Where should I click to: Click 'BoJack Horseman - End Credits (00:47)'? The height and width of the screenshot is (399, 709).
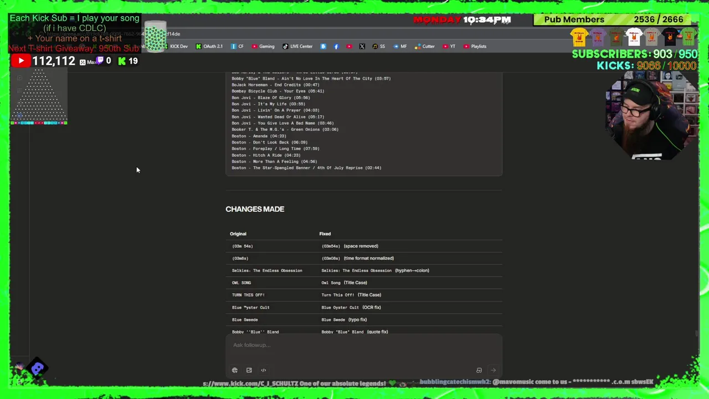click(x=275, y=85)
